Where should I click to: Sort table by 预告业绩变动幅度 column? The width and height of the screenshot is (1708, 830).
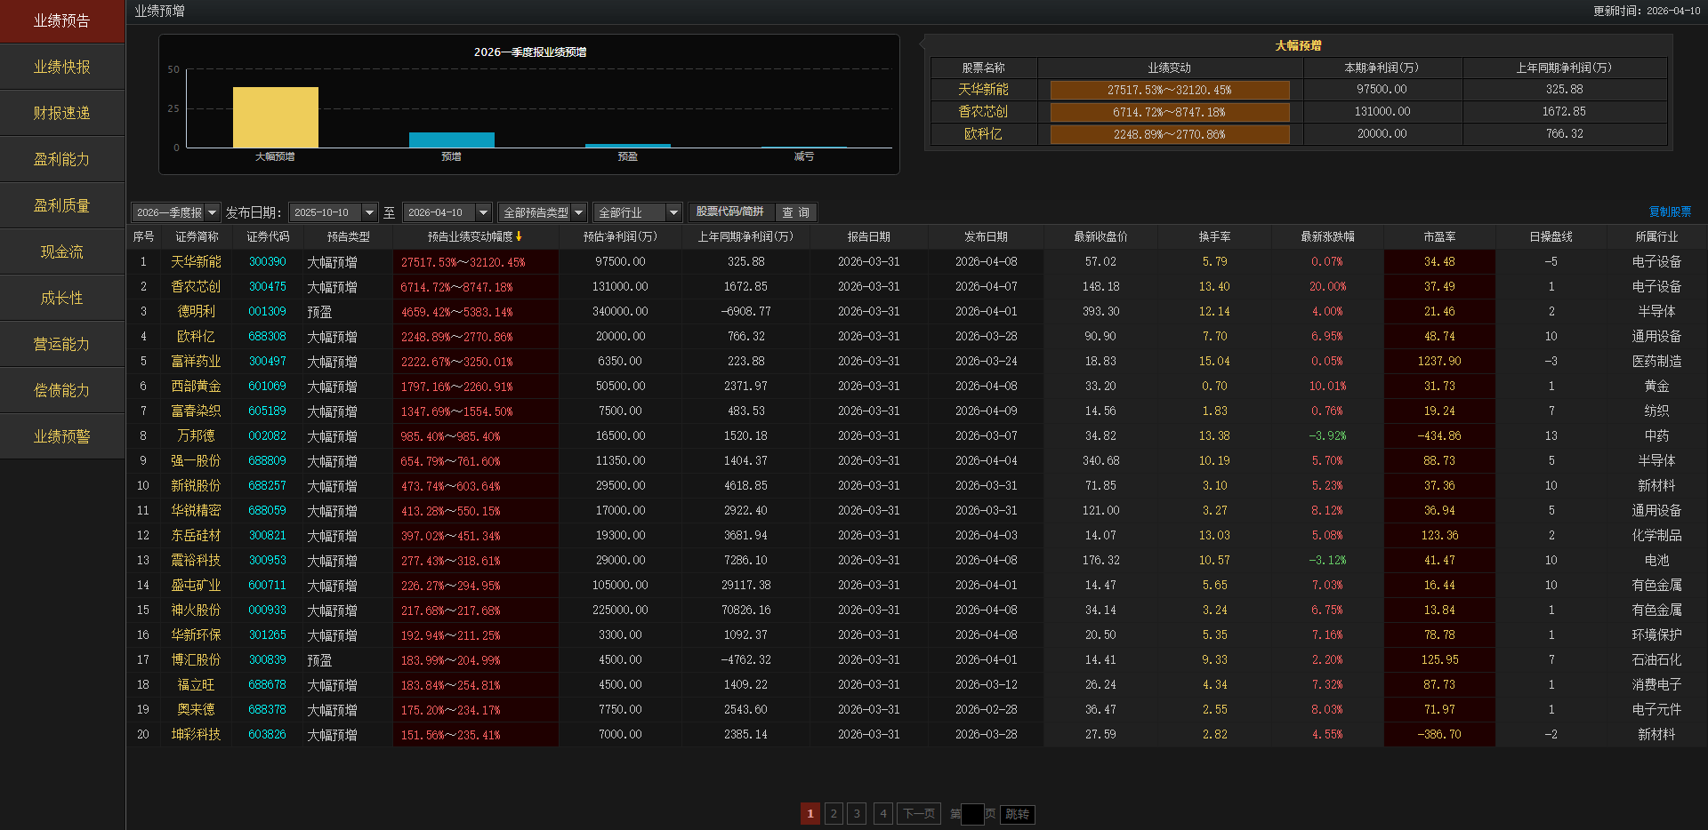[475, 236]
